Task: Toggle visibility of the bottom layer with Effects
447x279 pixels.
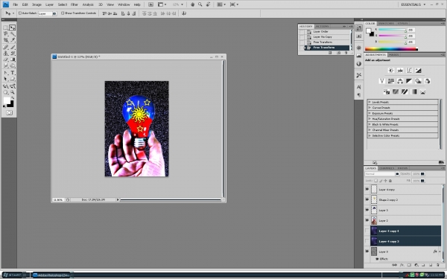Action: 367,251
